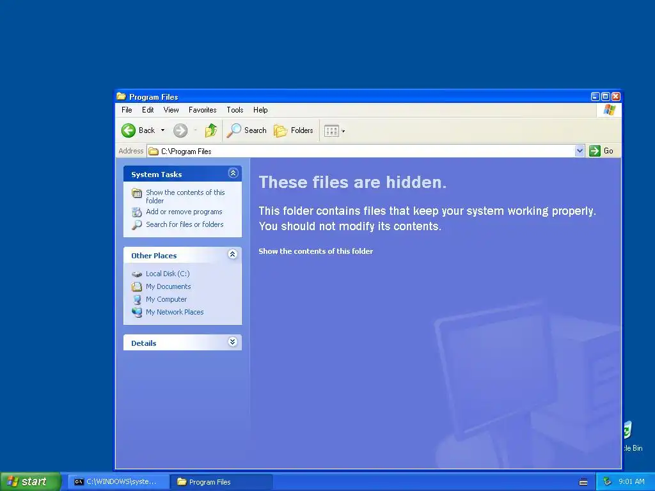655x491 pixels.
Task: Open the Back history dropdown arrow
Action: (163, 130)
